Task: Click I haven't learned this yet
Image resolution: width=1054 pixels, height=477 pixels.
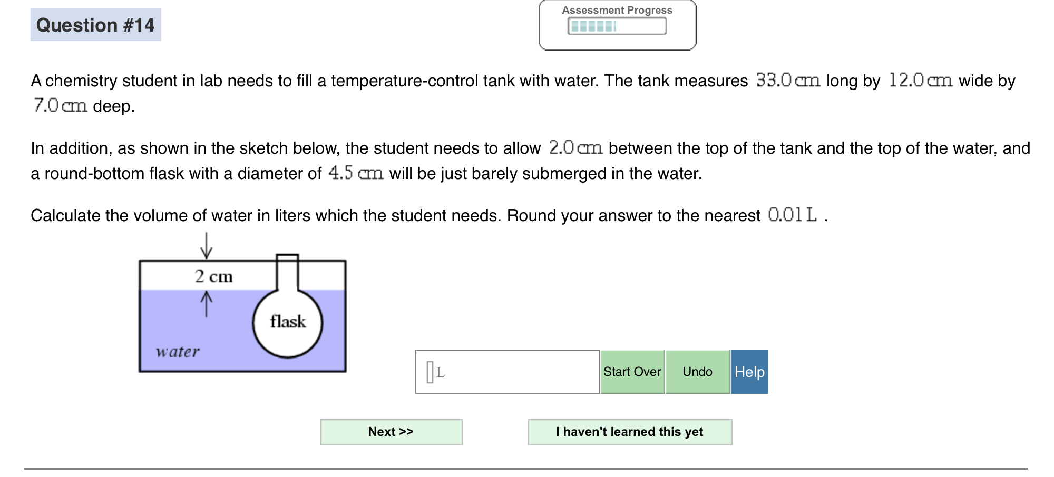Action: click(x=629, y=432)
